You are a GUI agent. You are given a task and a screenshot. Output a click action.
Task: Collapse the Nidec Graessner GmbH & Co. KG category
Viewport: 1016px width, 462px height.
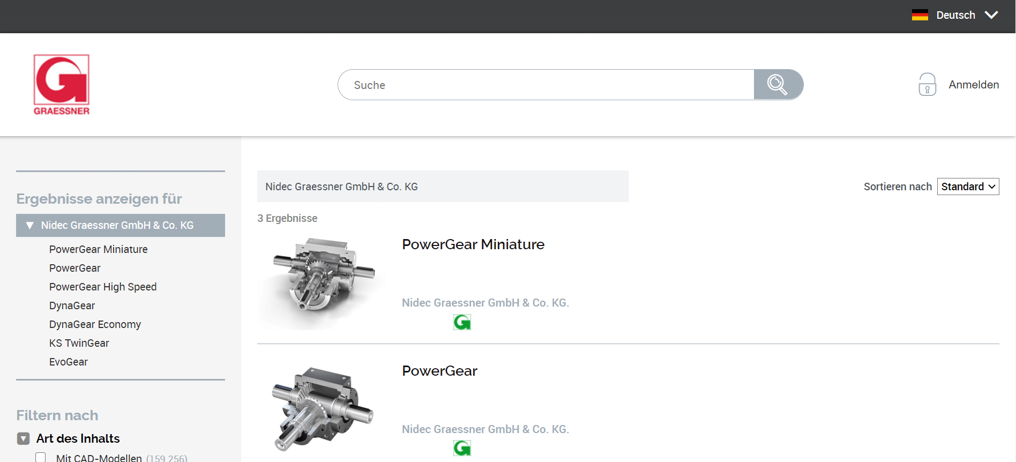(x=30, y=226)
